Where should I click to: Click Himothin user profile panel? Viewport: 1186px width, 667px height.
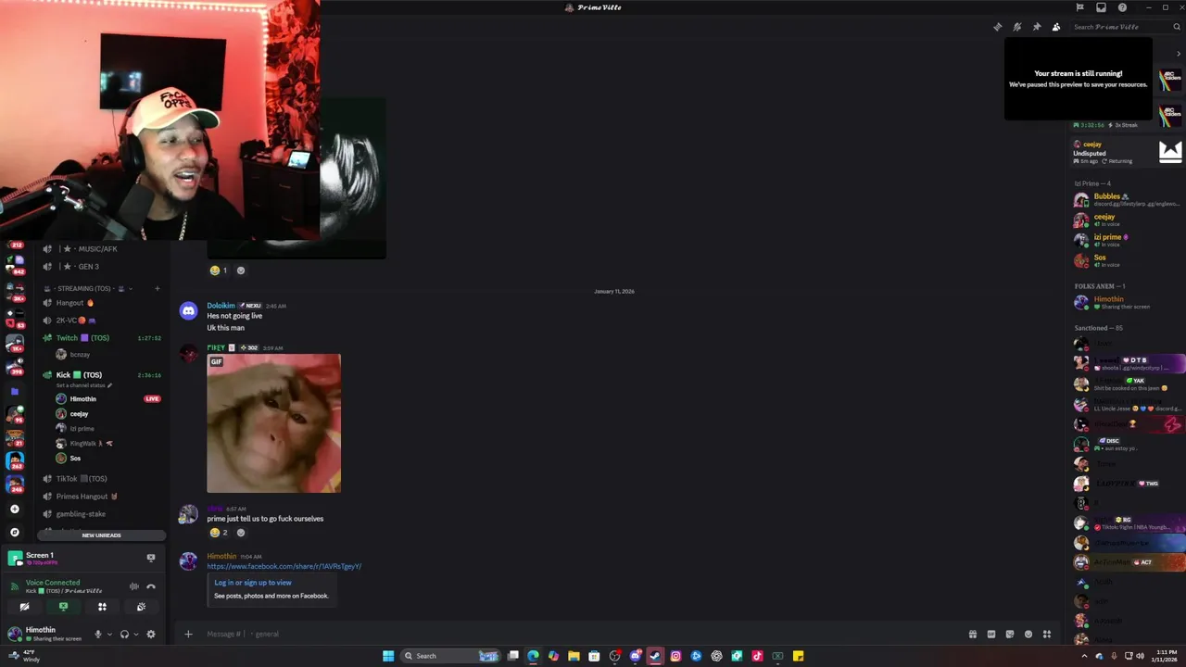pos(46,634)
